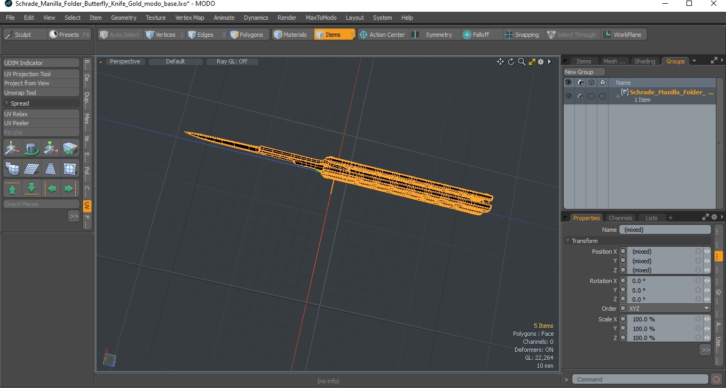Open the Properties panel gear options
Viewport: 726px width, 388px height.
(x=714, y=217)
